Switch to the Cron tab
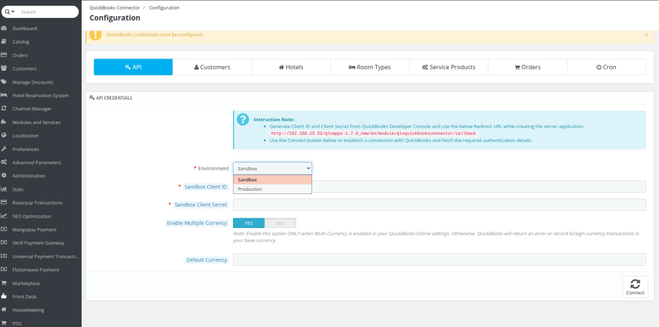This screenshot has width=659, height=327. pos(606,67)
